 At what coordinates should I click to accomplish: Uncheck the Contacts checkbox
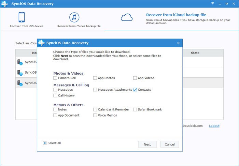click(135, 90)
